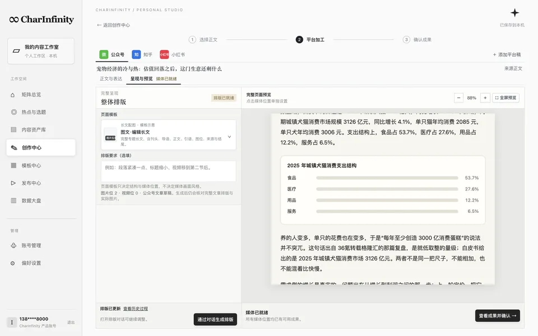Viewport: 538px width, 336px height.
Task: Click the 排版已就绪 status badge
Action: coord(224,97)
